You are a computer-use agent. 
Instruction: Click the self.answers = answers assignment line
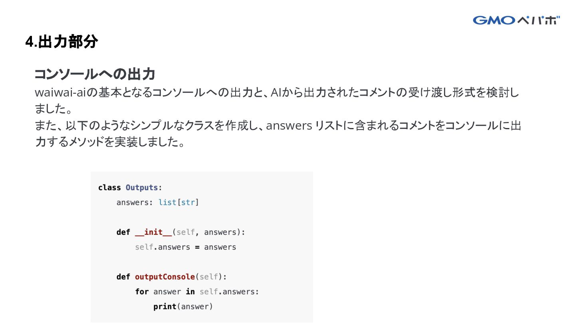[185, 247]
